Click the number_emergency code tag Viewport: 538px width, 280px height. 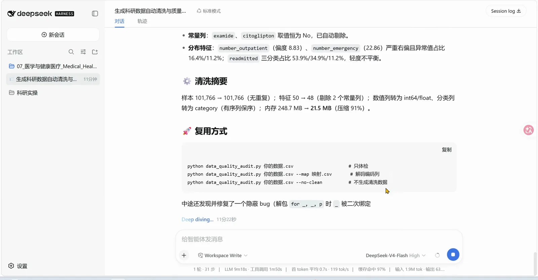336,48
